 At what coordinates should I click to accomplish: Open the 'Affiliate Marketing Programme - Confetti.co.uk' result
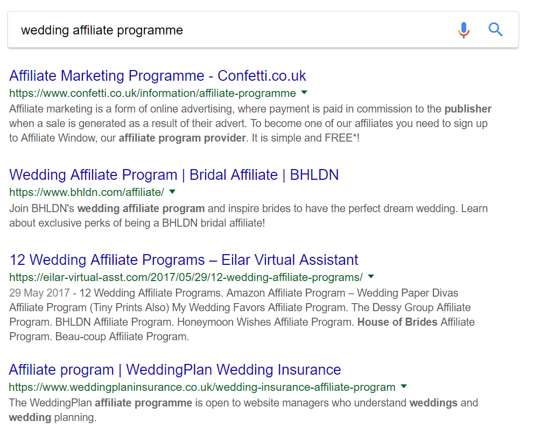157,76
